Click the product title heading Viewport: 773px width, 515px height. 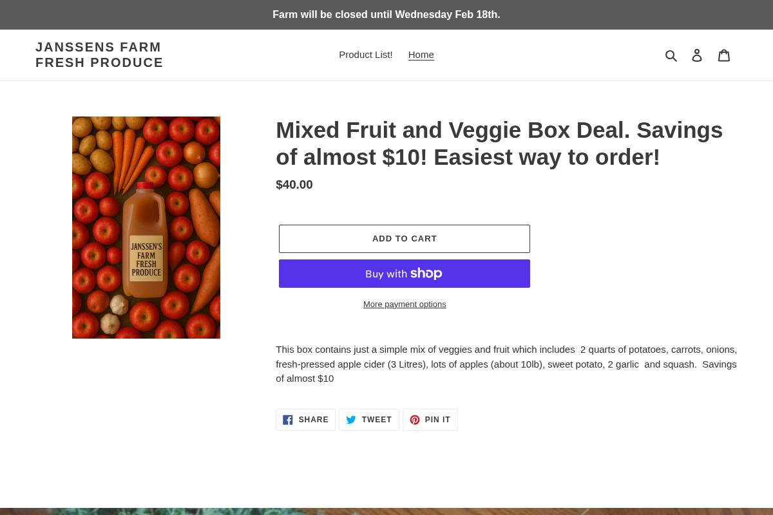point(499,143)
